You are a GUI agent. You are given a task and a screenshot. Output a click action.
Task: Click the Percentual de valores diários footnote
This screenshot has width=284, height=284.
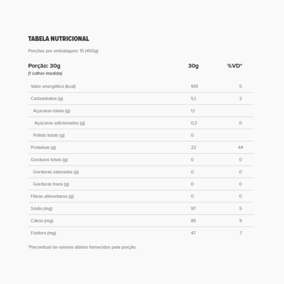(82, 247)
